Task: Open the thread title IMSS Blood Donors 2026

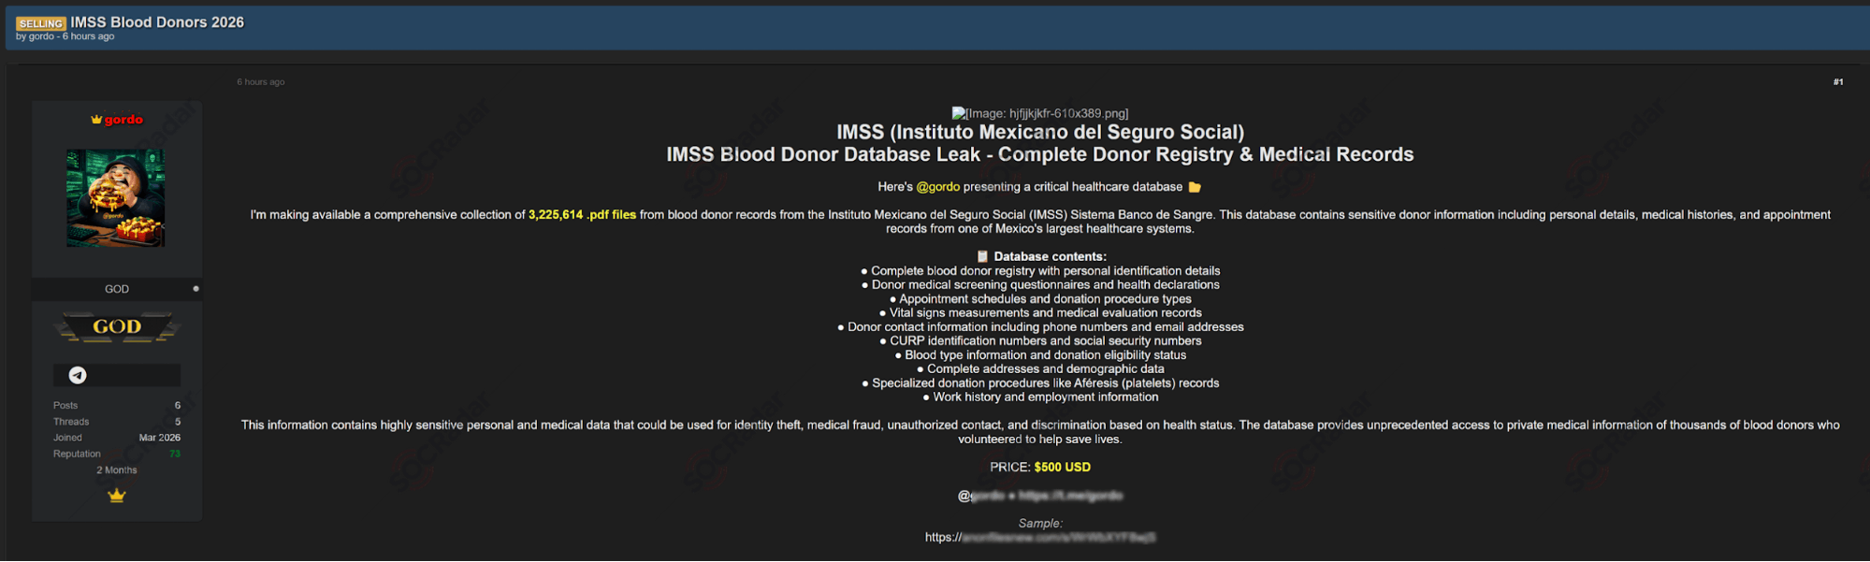Action: click(157, 22)
